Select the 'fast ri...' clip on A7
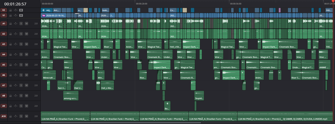This screenshot has width=335, height=124. 61,85
